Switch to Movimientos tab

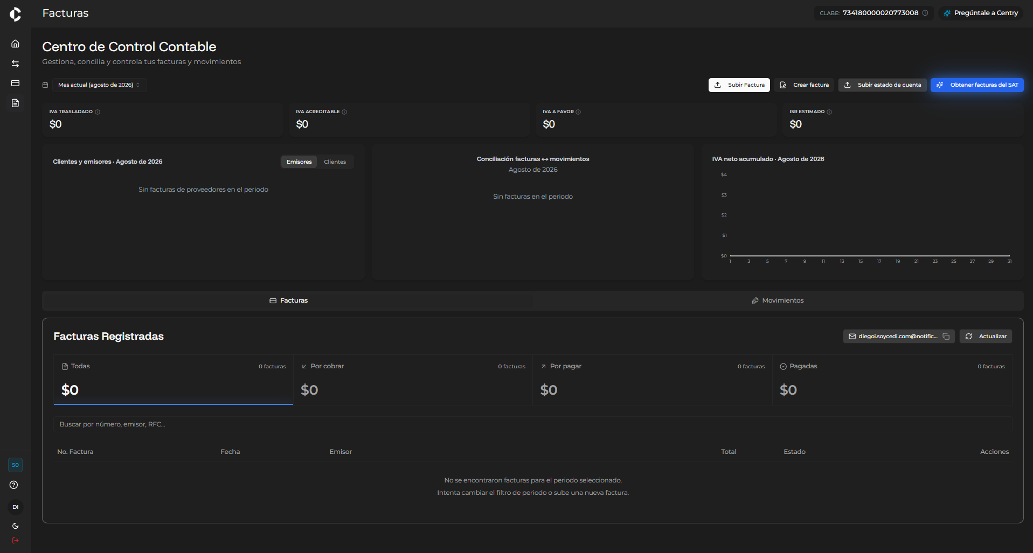(x=778, y=300)
